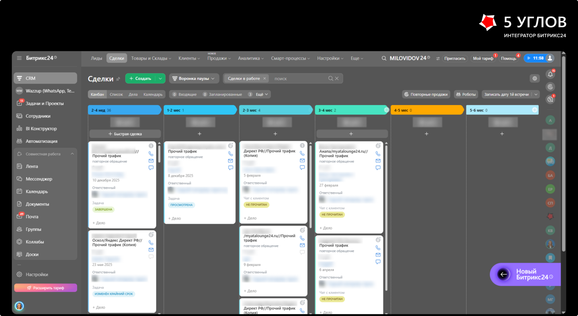Viewport: 578px width, 316px height.
Task: Click the Расширить тариф button
Action: point(45,288)
